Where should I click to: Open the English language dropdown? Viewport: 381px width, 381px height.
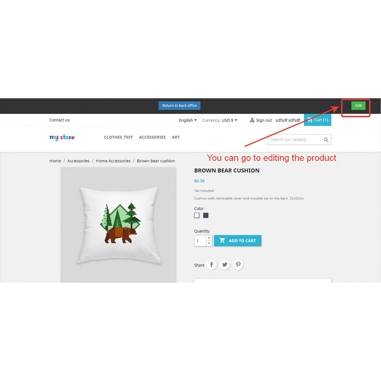[188, 120]
